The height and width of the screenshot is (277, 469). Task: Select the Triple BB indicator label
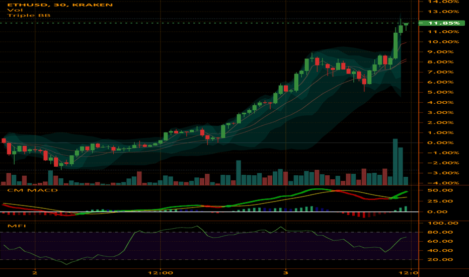click(29, 15)
